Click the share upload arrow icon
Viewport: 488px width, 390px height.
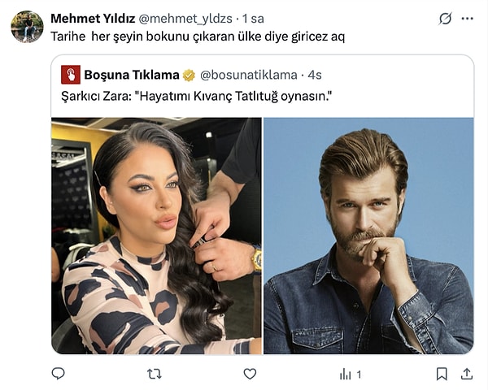[x=467, y=374]
